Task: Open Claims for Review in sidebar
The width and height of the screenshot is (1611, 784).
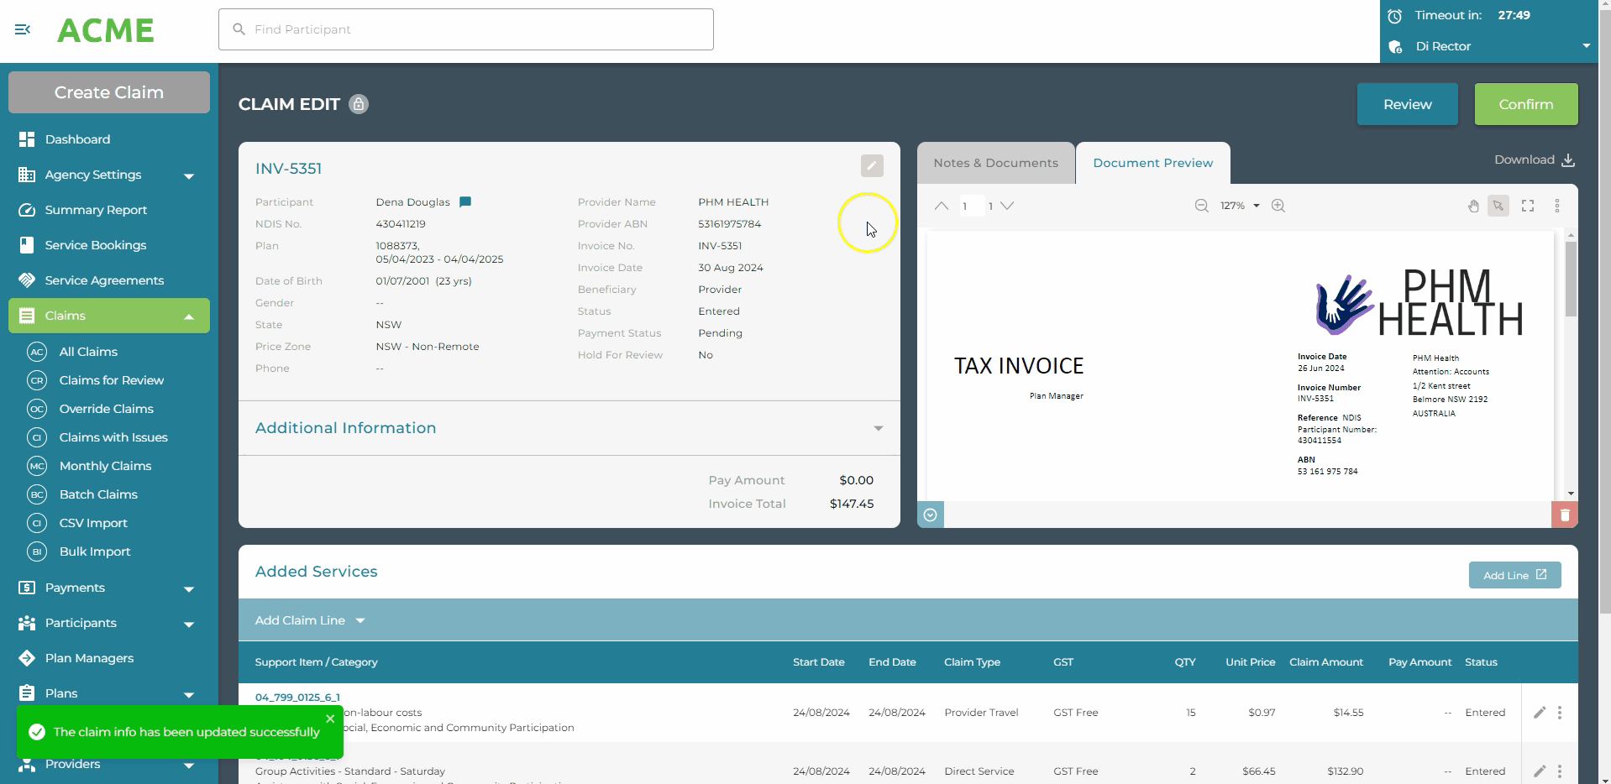Action: [111, 380]
